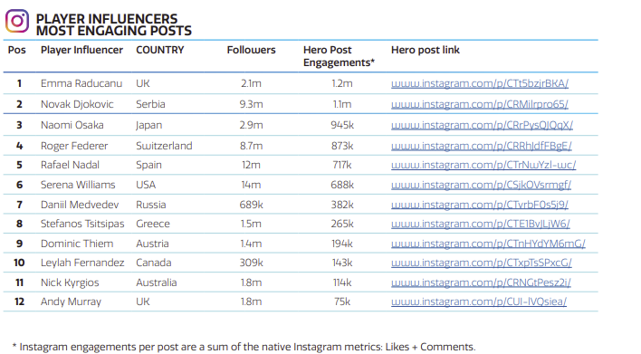Select the Emma Raducanu name cell
Screen dimensions: 641x354
[81, 83]
